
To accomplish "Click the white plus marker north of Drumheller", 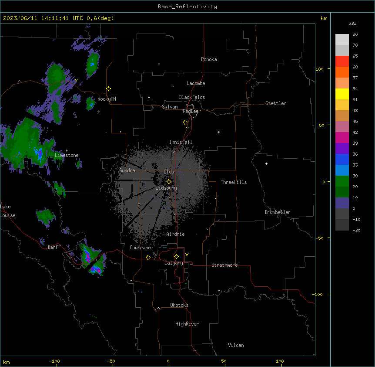I will [x=266, y=163].
